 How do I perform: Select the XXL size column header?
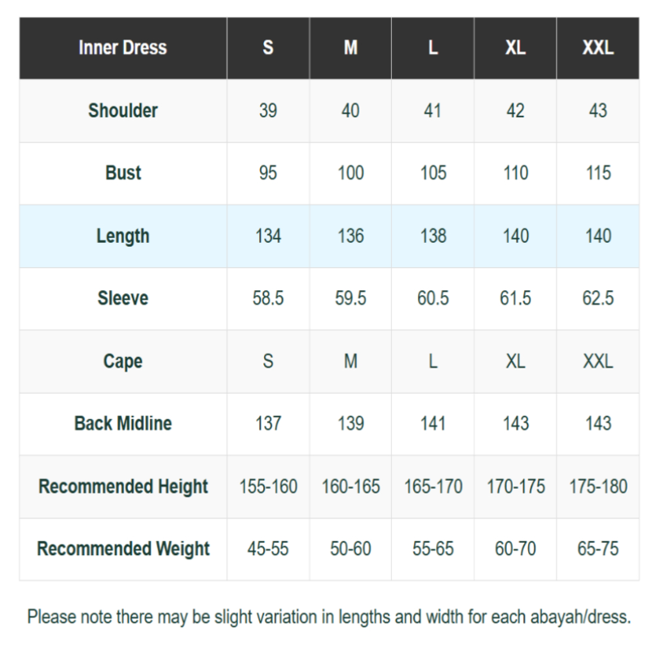[x=597, y=48]
